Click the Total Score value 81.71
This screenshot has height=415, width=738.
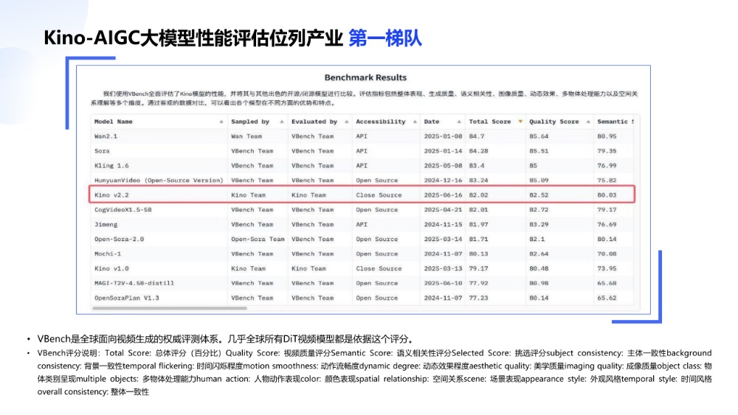coord(478,240)
